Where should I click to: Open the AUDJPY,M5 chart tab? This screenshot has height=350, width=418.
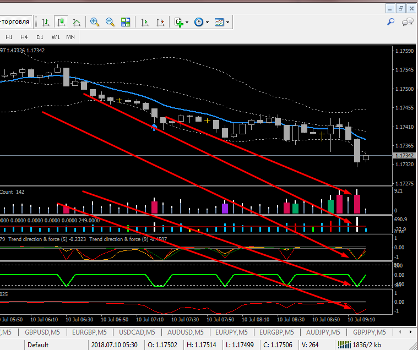click(x=323, y=332)
